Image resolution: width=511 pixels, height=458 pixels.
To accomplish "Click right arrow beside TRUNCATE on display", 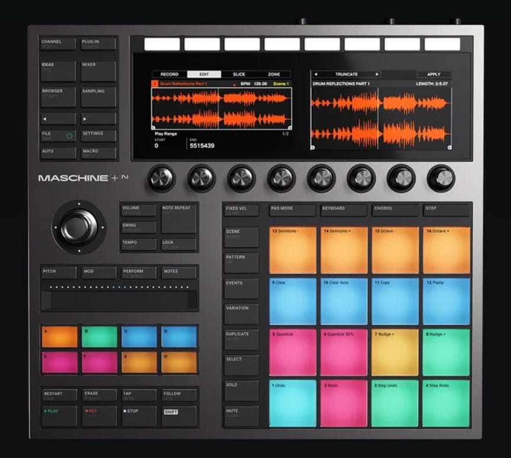I will click(x=377, y=75).
